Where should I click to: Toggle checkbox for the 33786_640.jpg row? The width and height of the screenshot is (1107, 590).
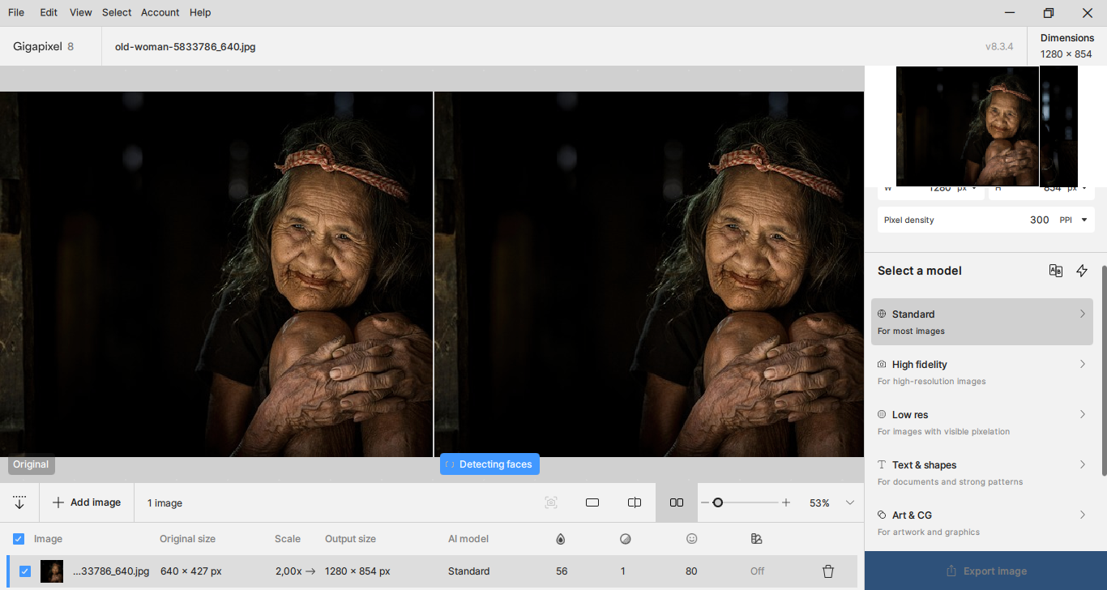(x=25, y=571)
